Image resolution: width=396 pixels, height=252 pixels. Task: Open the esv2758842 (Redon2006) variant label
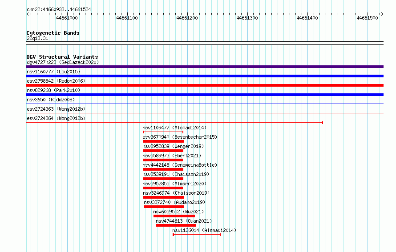(56, 81)
